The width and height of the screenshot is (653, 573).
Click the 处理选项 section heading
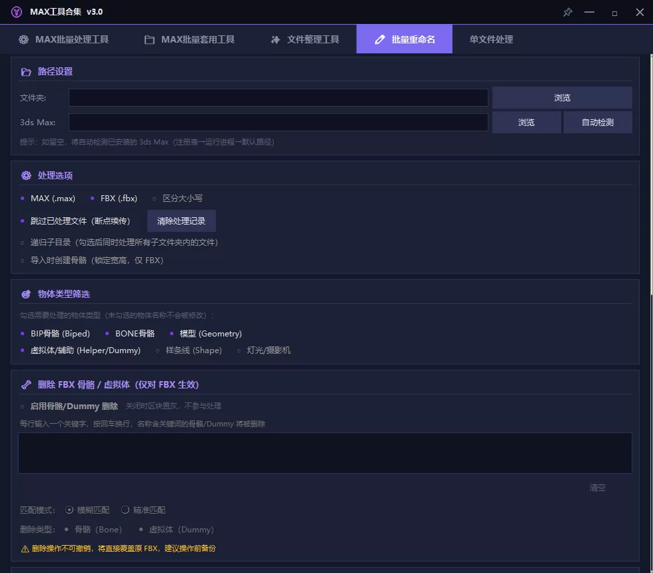tap(55, 175)
